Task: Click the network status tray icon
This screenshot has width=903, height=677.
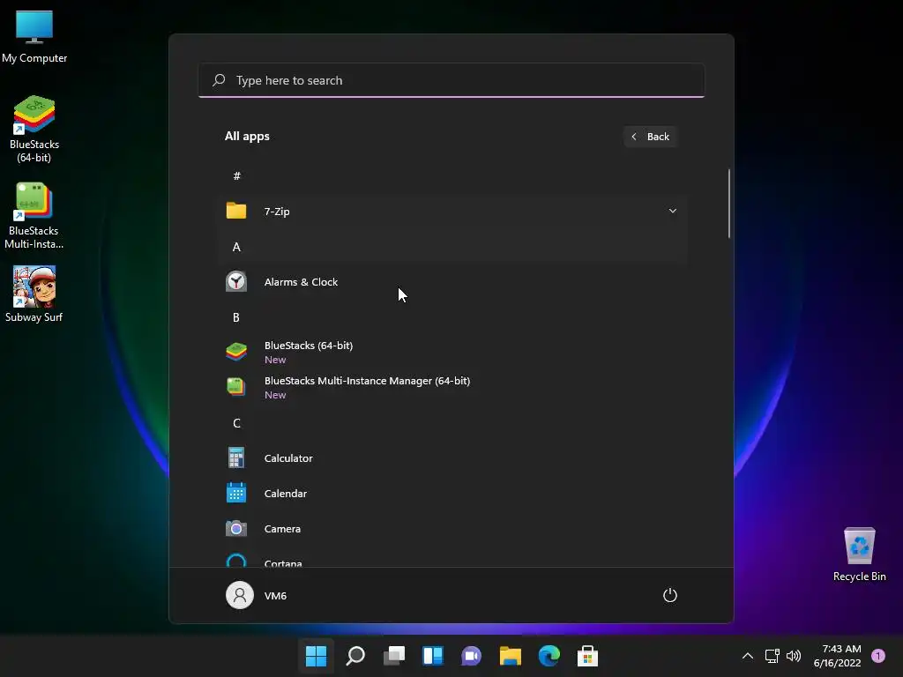Action: 772,656
